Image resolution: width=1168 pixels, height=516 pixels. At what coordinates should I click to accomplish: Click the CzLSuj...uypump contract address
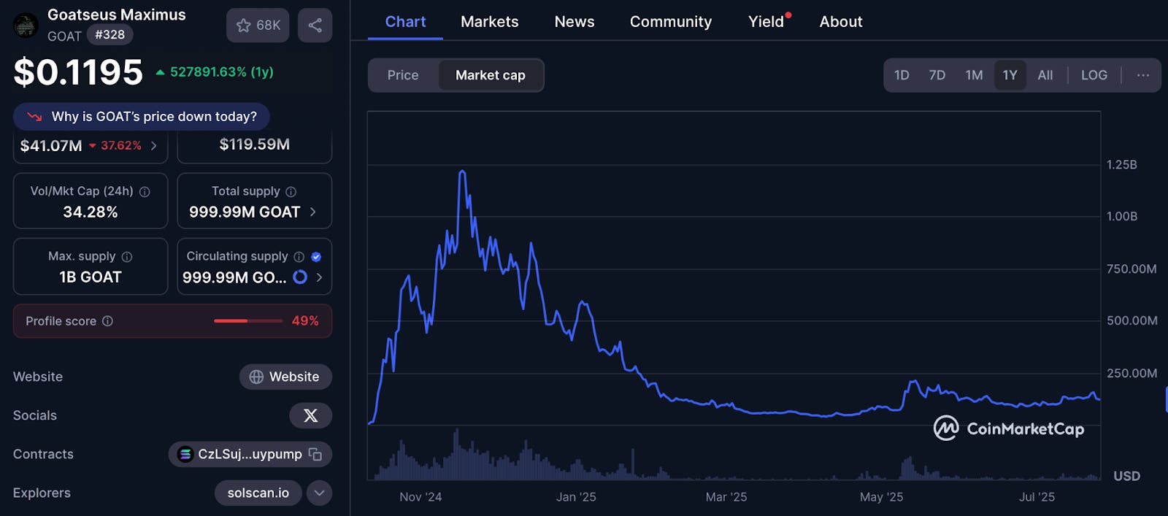(250, 454)
